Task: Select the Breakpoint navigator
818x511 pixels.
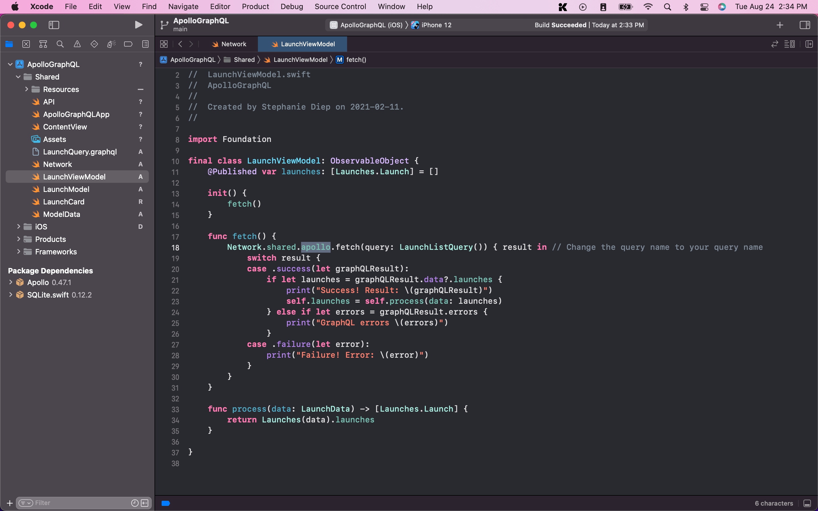Action: (128, 44)
